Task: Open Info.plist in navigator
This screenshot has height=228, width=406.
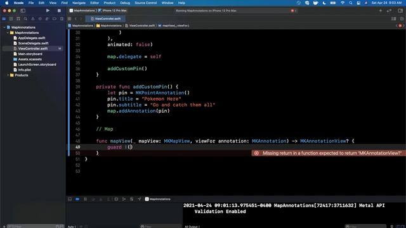Action: [24, 70]
